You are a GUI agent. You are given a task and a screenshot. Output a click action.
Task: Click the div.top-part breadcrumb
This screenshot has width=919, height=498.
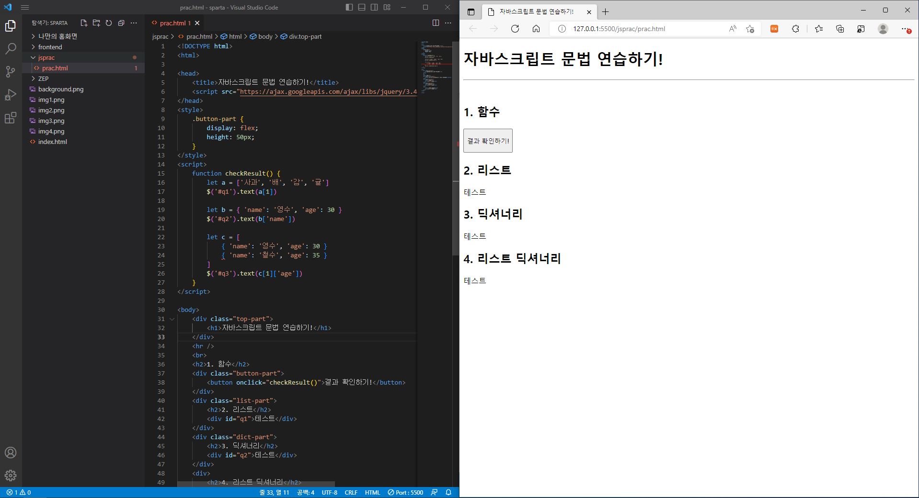click(301, 36)
